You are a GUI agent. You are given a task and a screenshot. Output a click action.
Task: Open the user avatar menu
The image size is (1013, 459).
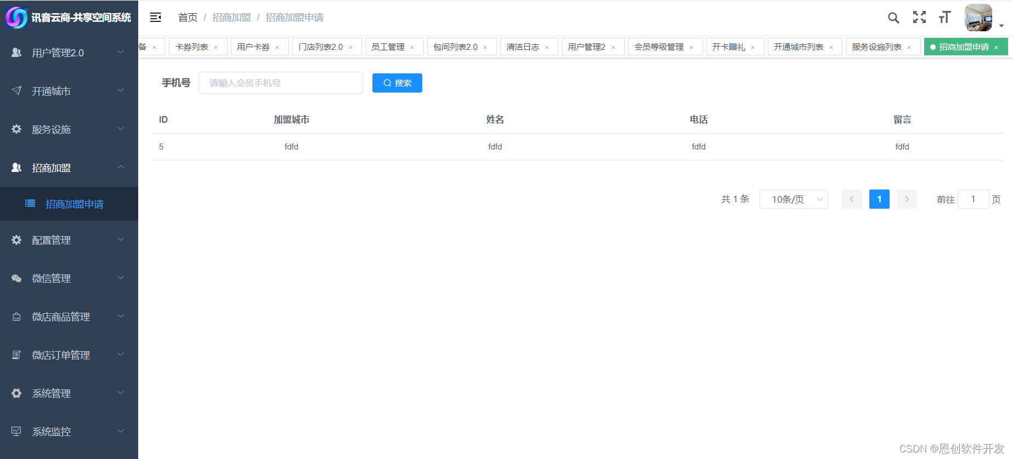978,18
